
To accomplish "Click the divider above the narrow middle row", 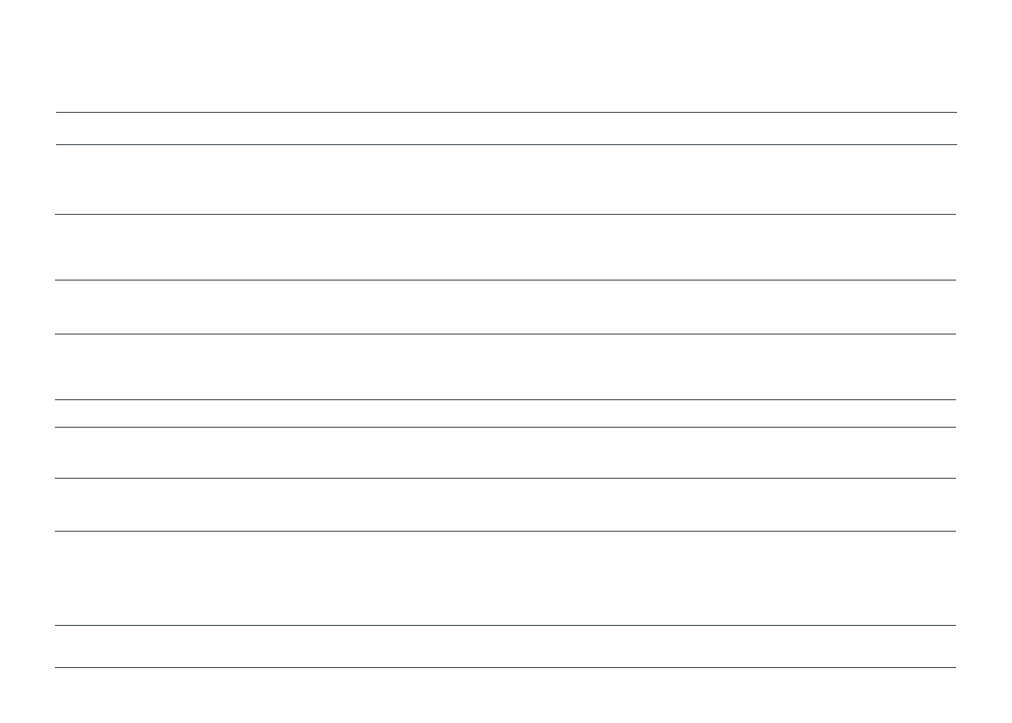I will pos(506,399).
